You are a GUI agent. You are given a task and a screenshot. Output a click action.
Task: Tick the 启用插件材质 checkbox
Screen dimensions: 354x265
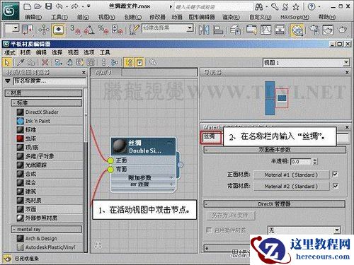(209, 230)
